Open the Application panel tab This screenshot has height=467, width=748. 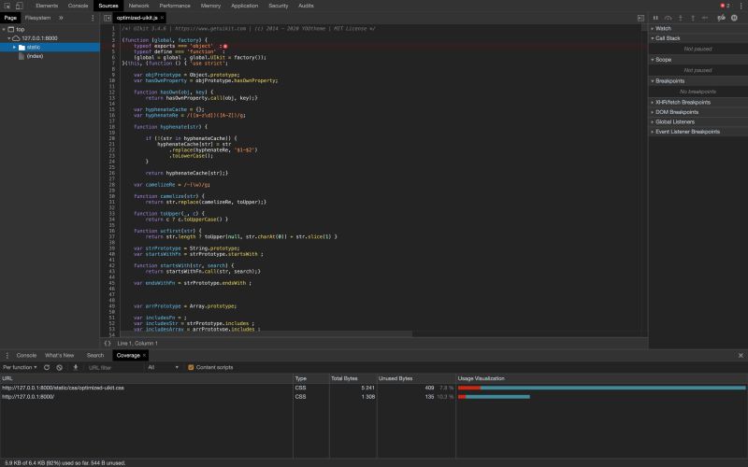pos(244,6)
